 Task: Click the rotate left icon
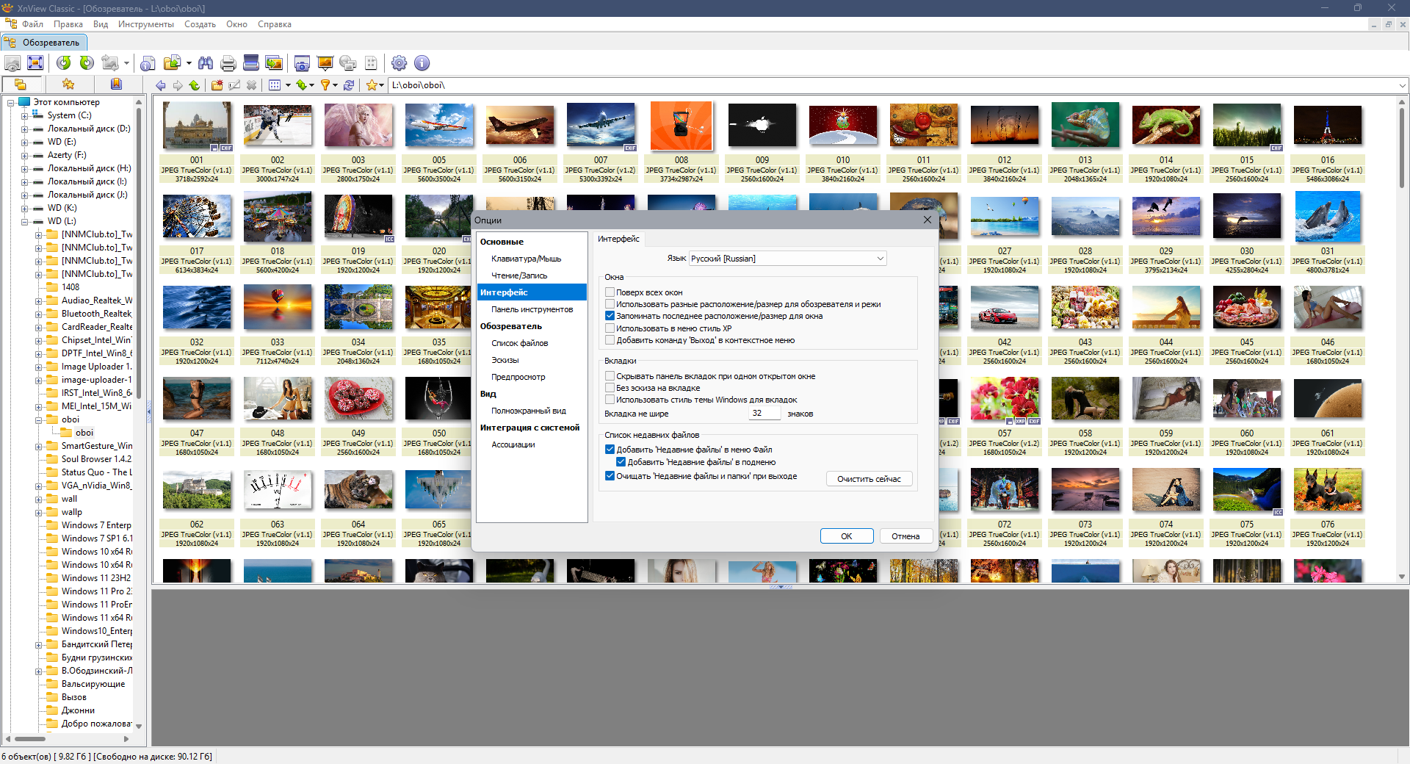tap(64, 63)
